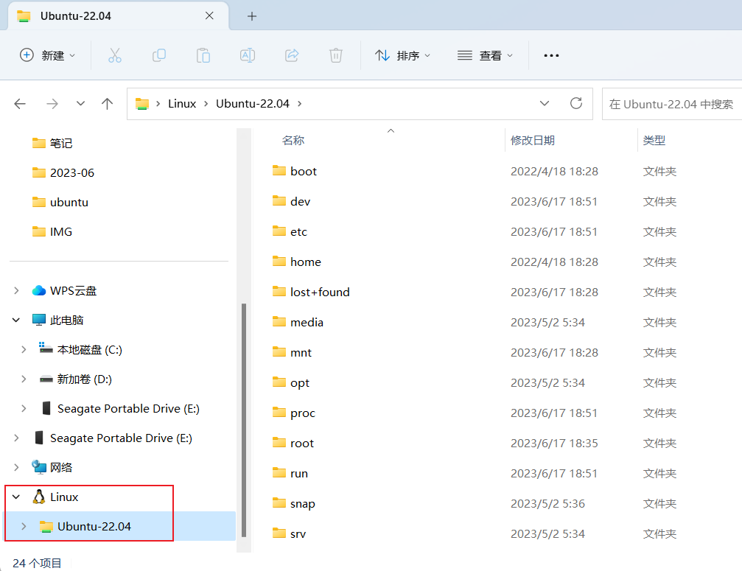Select the home folder in file list

305,262
